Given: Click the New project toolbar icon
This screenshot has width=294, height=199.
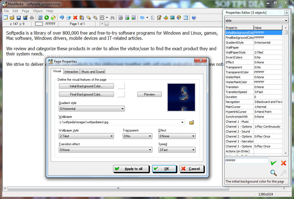Looking at the screenshot, I should pyautogui.click(x=5, y=18).
